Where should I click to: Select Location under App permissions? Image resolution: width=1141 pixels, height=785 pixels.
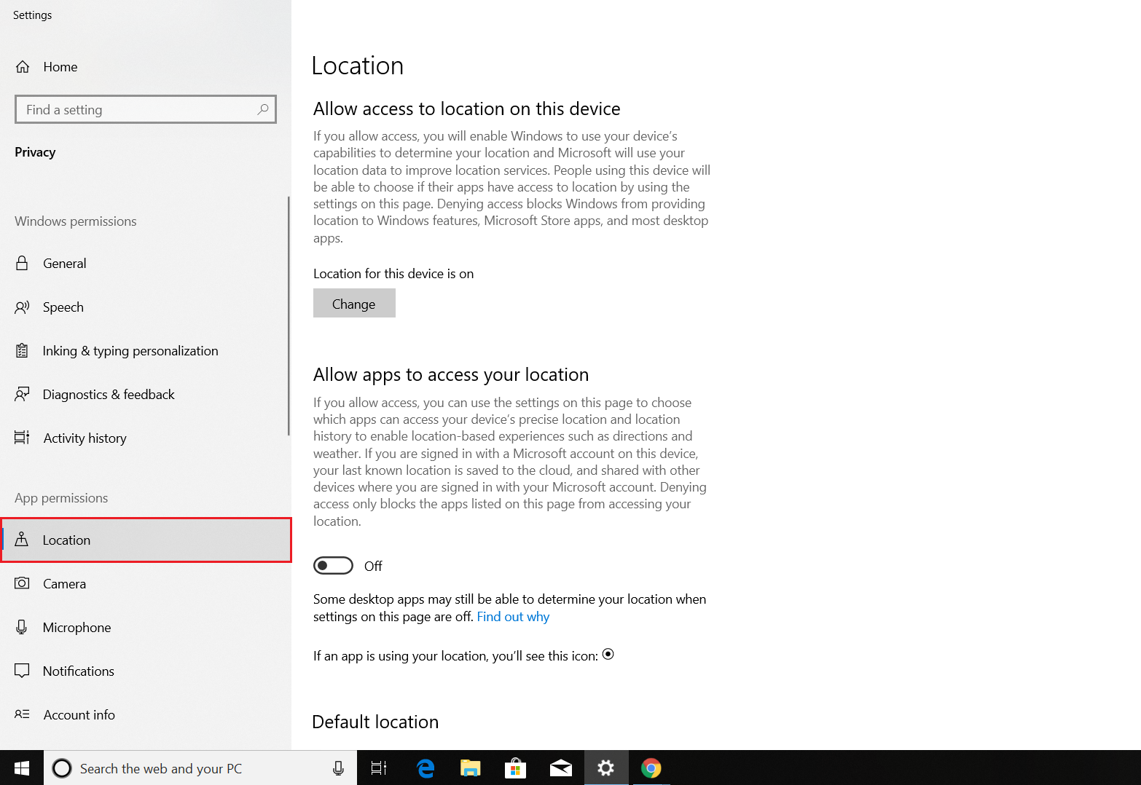[67, 540]
